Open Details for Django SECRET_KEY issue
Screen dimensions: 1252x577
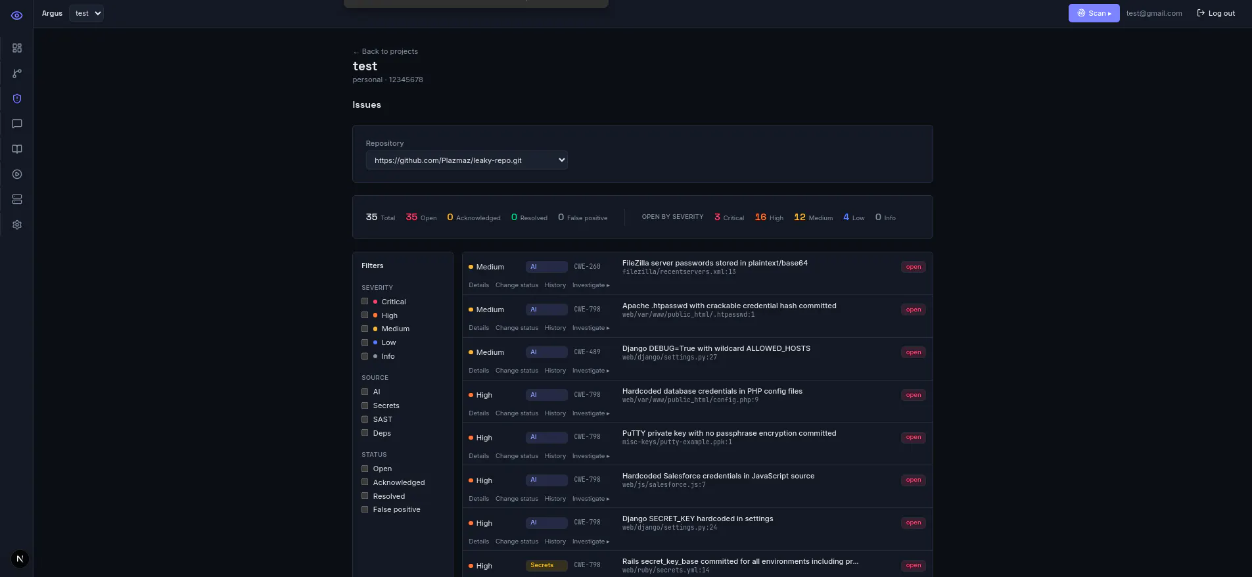click(x=478, y=542)
